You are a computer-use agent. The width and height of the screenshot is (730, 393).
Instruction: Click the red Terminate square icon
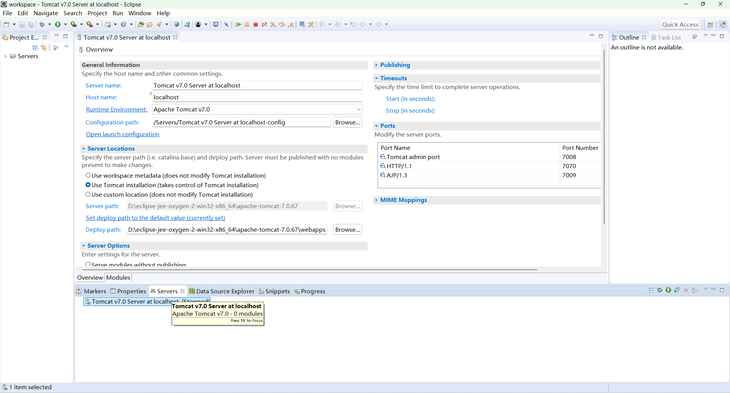255,24
